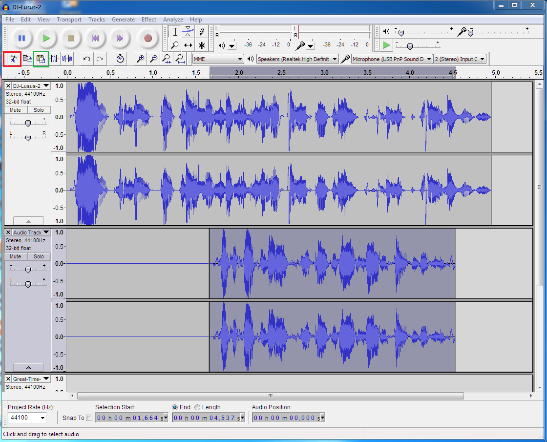The height and width of the screenshot is (442, 547).
Task: Open the Generate menu
Action: (x=123, y=20)
